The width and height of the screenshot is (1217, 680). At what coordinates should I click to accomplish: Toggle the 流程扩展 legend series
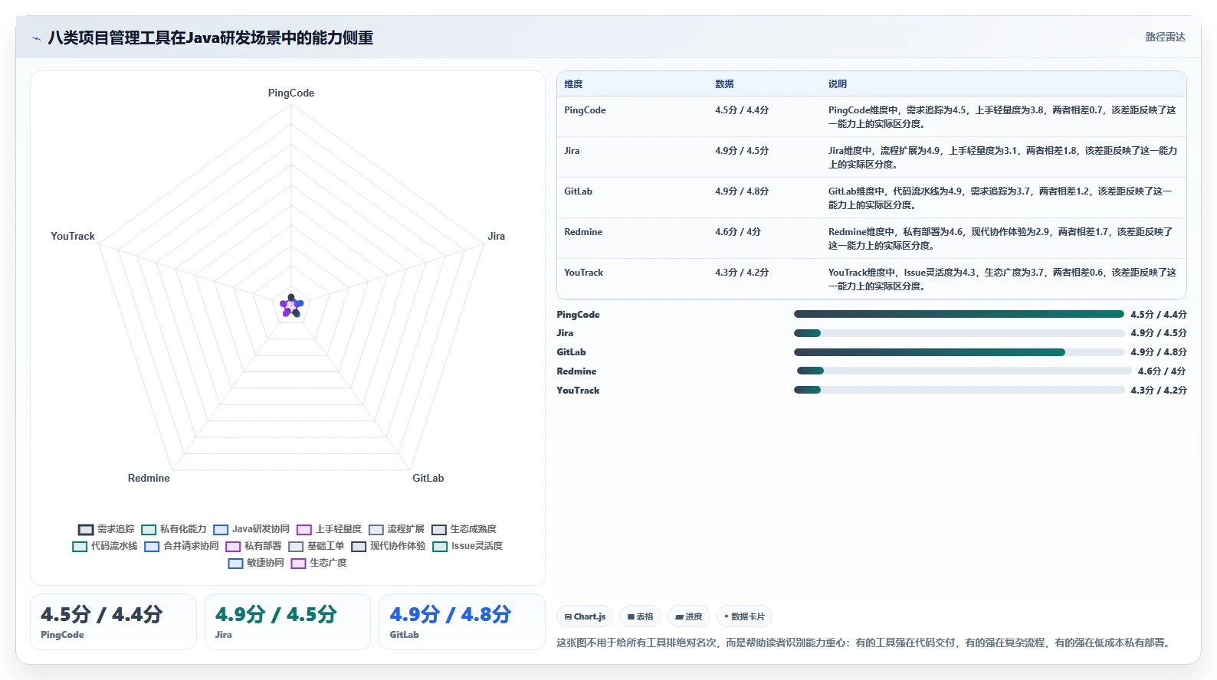click(396, 529)
